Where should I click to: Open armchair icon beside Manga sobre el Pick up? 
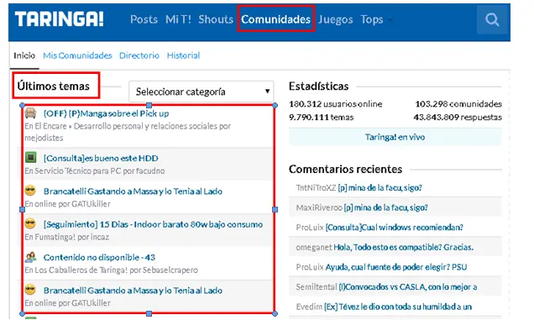[31, 113]
